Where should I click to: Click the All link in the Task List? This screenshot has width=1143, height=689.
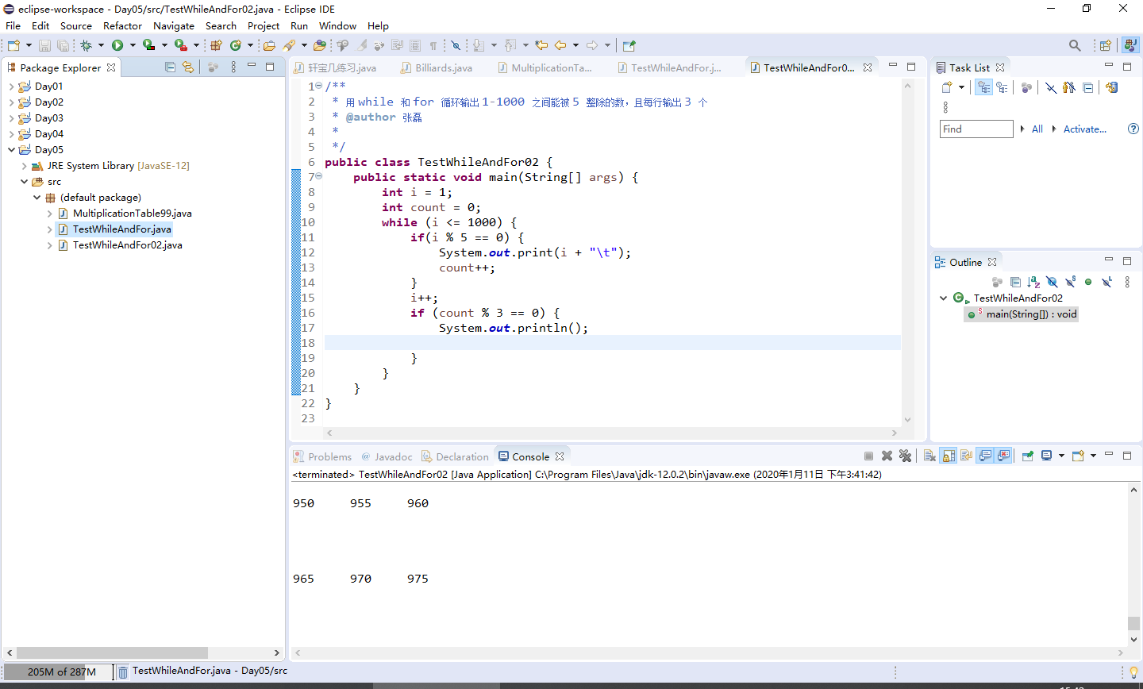pos(1037,129)
